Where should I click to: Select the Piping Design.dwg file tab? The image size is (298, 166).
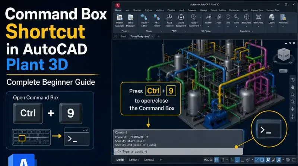click(140, 36)
